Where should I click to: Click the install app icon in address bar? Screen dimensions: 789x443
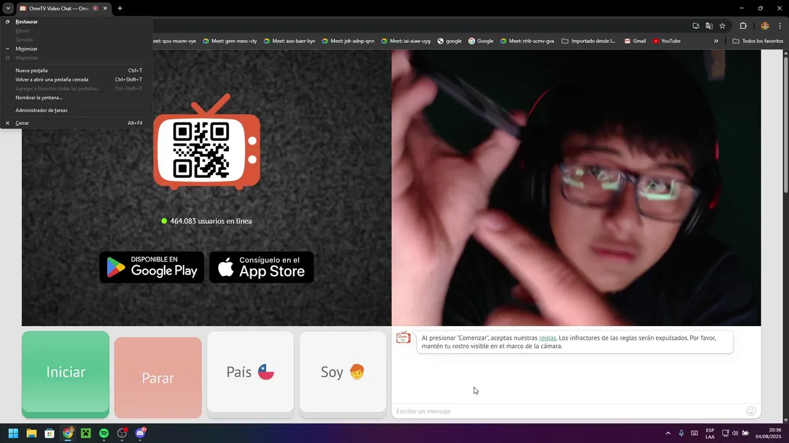pos(696,26)
